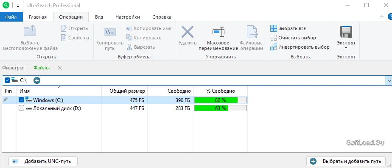
Task: Open Массовое переименование tool
Action: click(218, 38)
